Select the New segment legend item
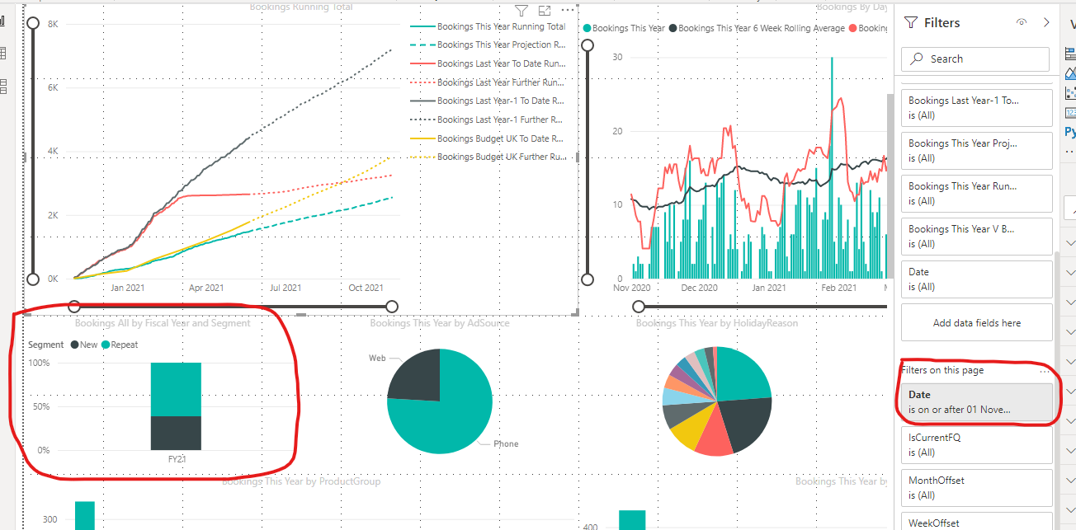The image size is (1076, 530). pyautogui.click(x=85, y=345)
